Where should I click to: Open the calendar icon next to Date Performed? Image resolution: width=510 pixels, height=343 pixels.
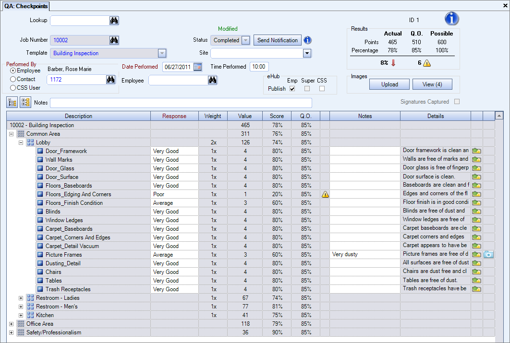198,67
